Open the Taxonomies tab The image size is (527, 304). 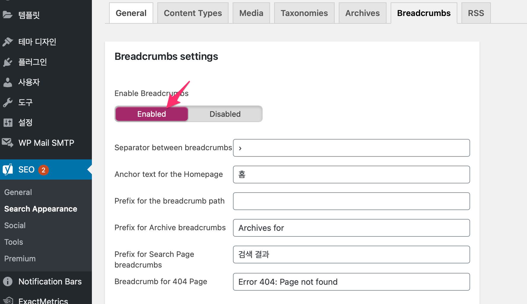pyautogui.click(x=304, y=13)
